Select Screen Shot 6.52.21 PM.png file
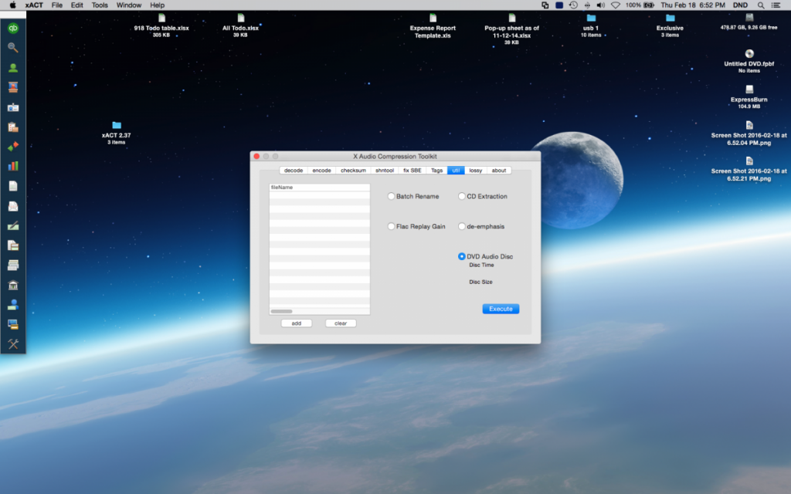This screenshot has width=791, height=494. pyautogui.click(x=749, y=161)
